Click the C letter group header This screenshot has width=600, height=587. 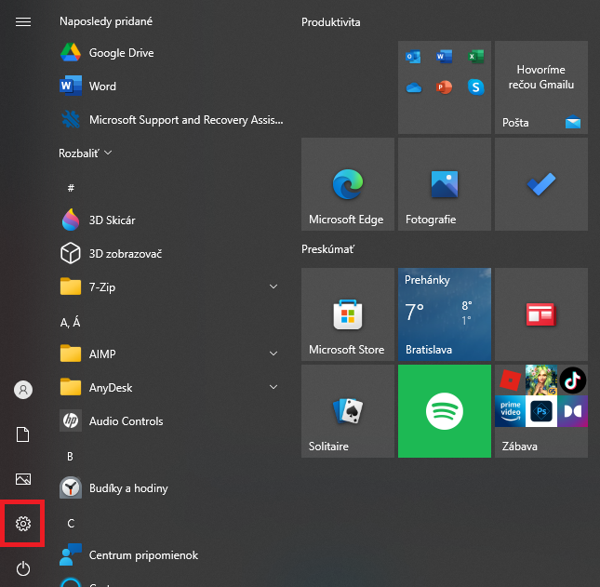pyautogui.click(x=71, y=523)
